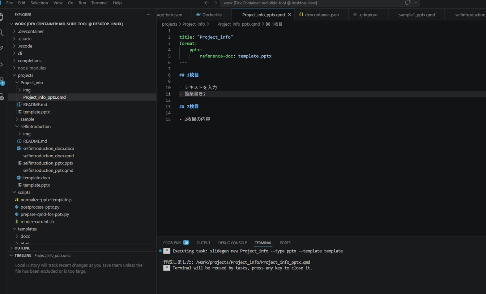Open template.pptx under the Project_info folder

coord(37,112)
